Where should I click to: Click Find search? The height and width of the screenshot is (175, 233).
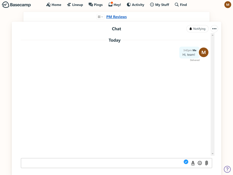click(x=181, y=5)
